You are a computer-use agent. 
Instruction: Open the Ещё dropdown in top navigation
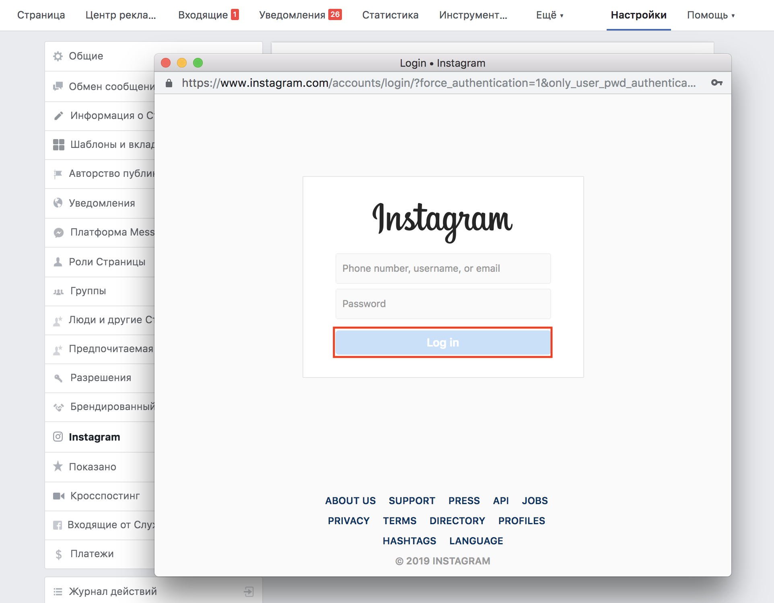click(x=550, y=15)
